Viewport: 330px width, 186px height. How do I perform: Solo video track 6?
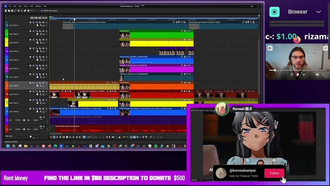click(x=46, y=40)
